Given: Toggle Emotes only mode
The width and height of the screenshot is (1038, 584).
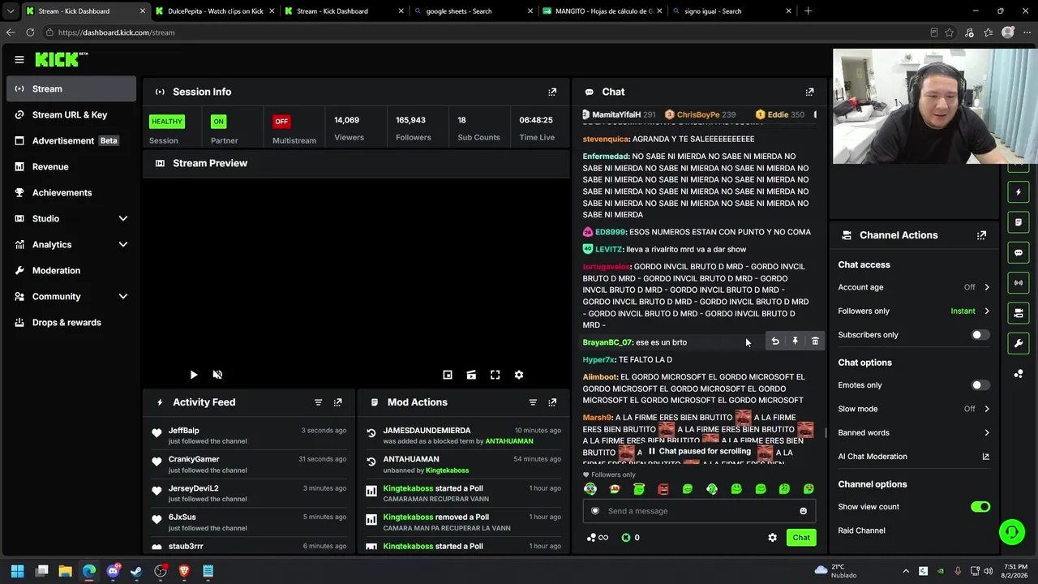Looking at the screenshot, I should pyautogui.click(x=980, y=385).
